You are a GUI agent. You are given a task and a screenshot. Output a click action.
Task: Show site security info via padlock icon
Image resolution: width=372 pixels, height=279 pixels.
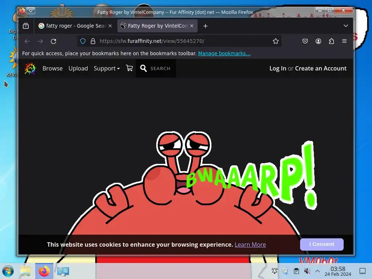93,41
